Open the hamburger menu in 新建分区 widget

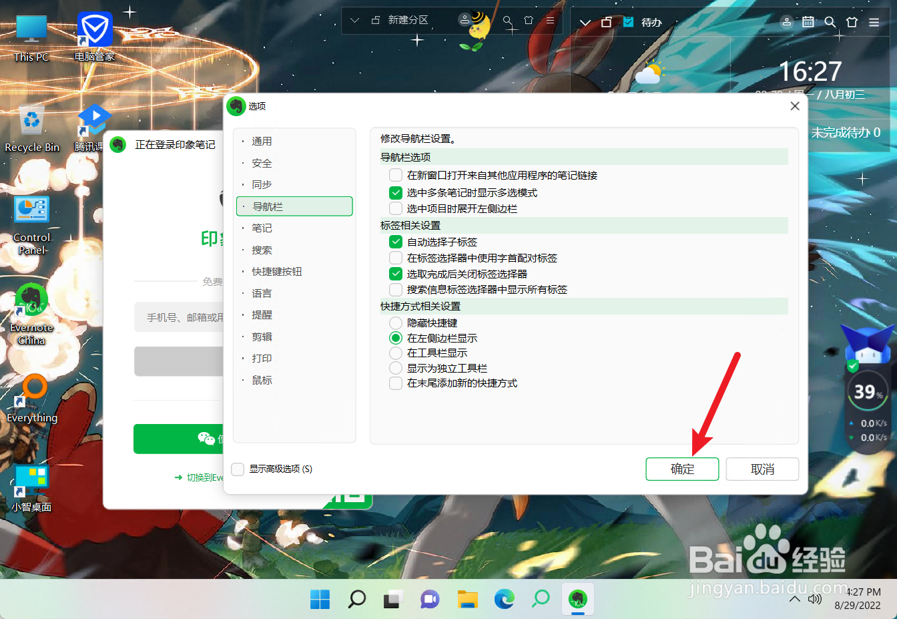click(550, 21)
